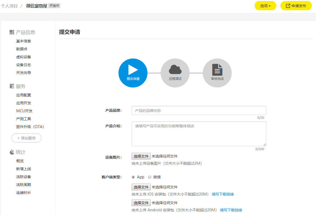The image size is (316, 215).
Task: Navigate back via 个人项目 breadcrumb link
Action: click(9, 6)
